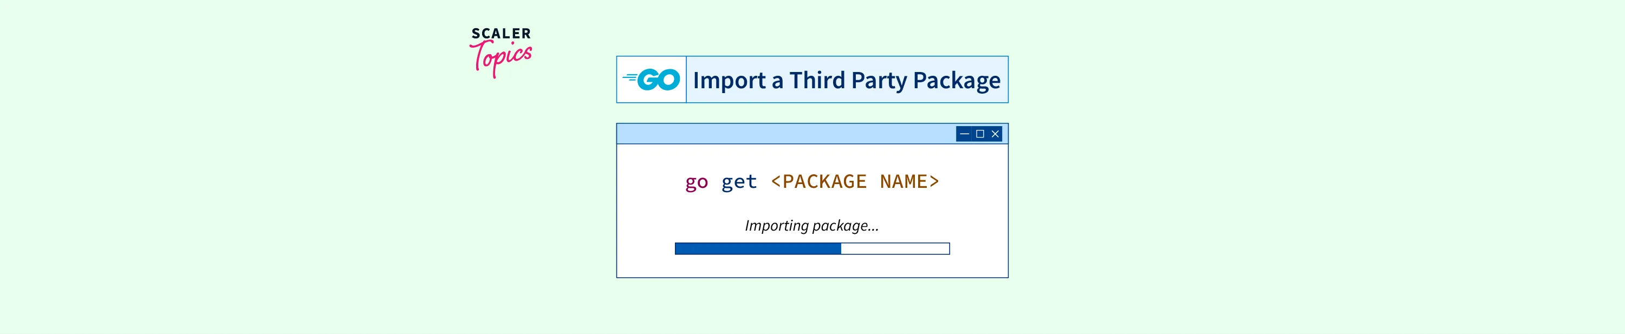Image resolution: width=1625 pixels, height=334 pixels.
Task: Click the word 'PACKAGE' in the placeholder
Action: [x=824, y=181]
